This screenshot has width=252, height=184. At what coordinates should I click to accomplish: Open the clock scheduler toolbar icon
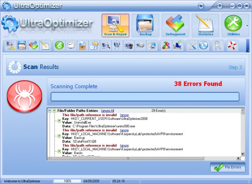coord(71,45)
